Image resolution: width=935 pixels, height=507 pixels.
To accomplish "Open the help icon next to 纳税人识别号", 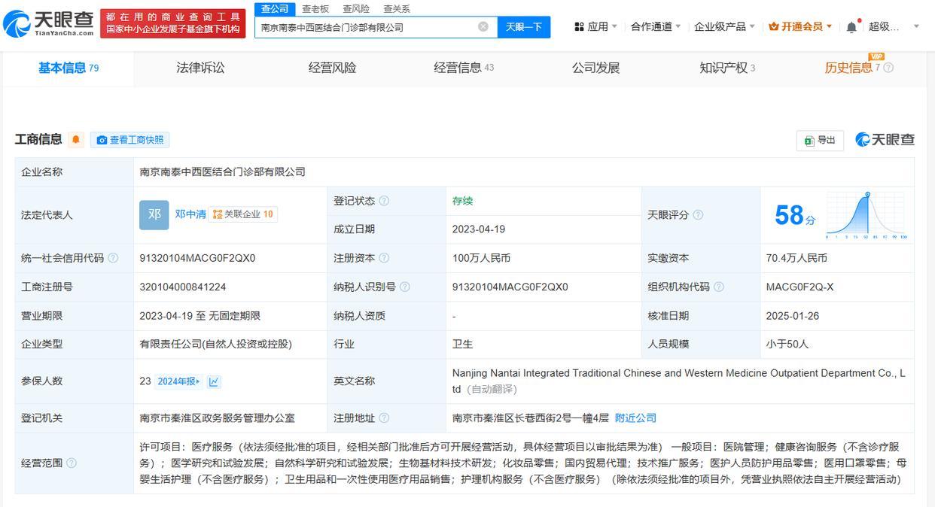I will [x=405, y=287].
